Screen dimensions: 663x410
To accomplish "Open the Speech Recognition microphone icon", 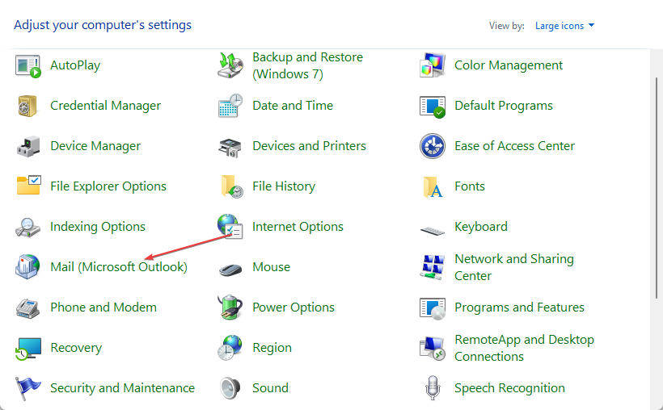I will tap(432, 387).
